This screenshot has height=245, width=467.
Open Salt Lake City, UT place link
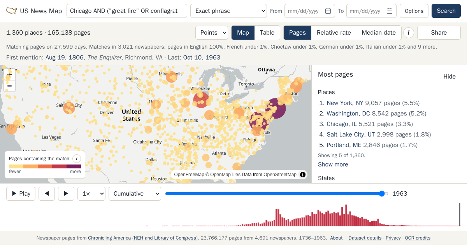pos(351,135)
